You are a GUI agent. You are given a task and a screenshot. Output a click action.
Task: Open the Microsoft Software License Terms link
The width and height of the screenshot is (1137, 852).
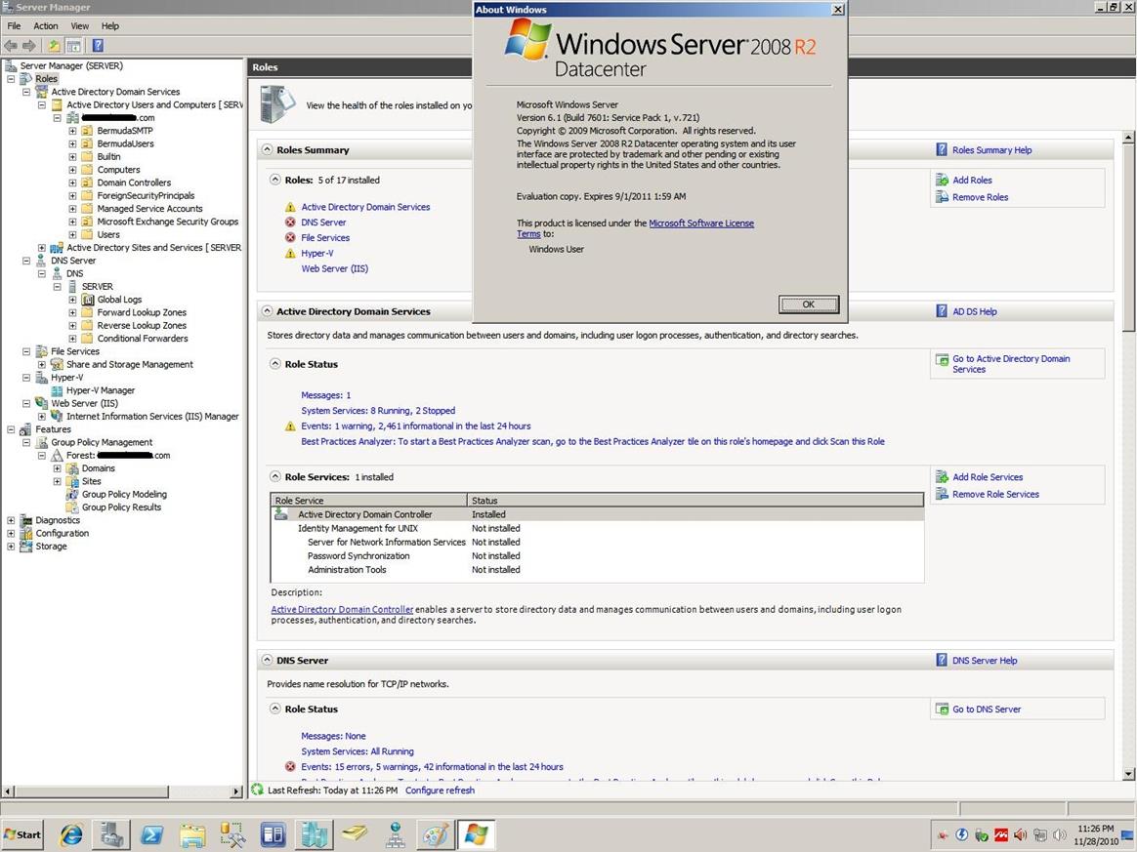[x=700, y=223]
